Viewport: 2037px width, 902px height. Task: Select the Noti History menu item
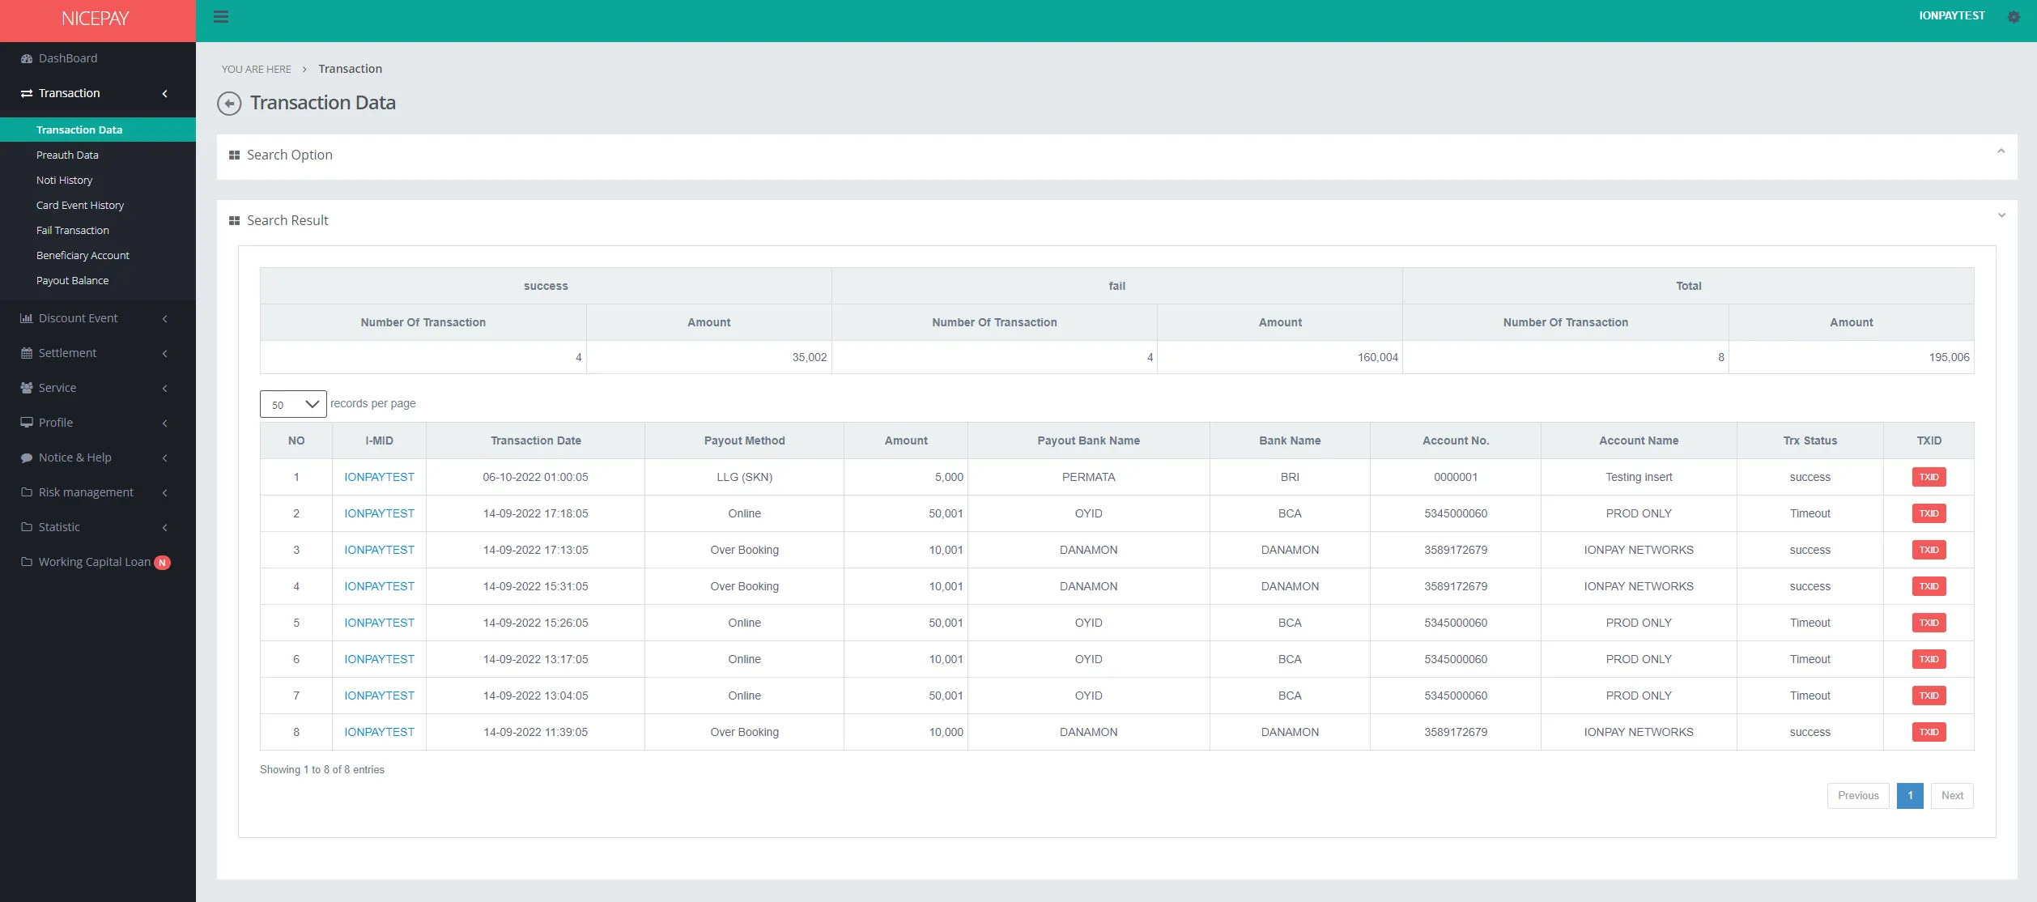point(64,180)
